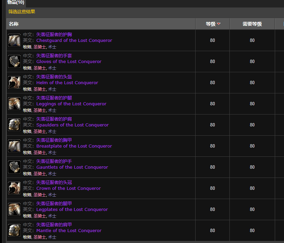Open the Helm of the Lost Conqueror link
Screen dimensions: 284x243
tap(67, 82)
